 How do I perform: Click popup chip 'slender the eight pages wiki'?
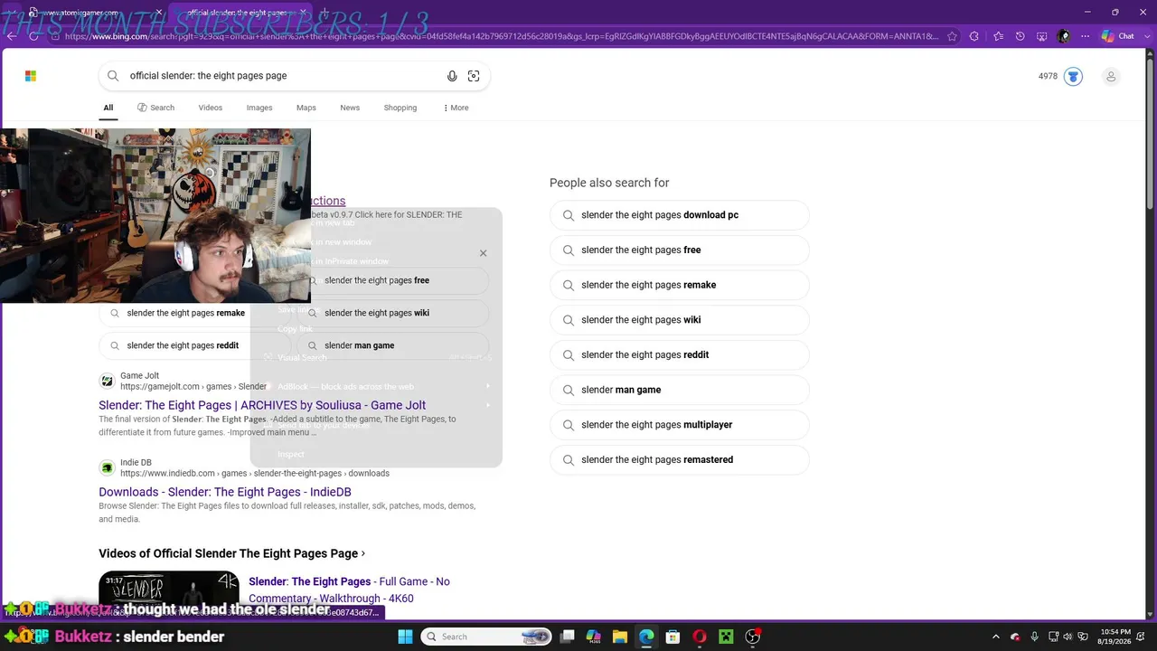coord(393,313)
